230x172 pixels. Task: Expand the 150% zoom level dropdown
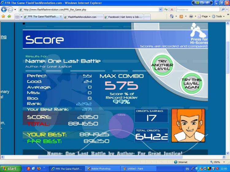[224, 162]
